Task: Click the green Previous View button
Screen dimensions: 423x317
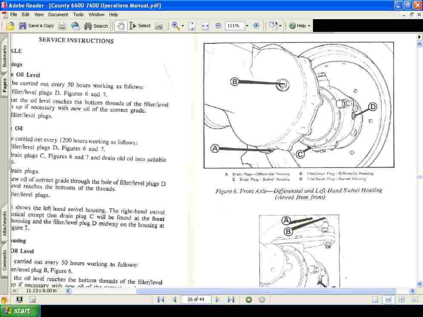Action: tap(249, 300)
